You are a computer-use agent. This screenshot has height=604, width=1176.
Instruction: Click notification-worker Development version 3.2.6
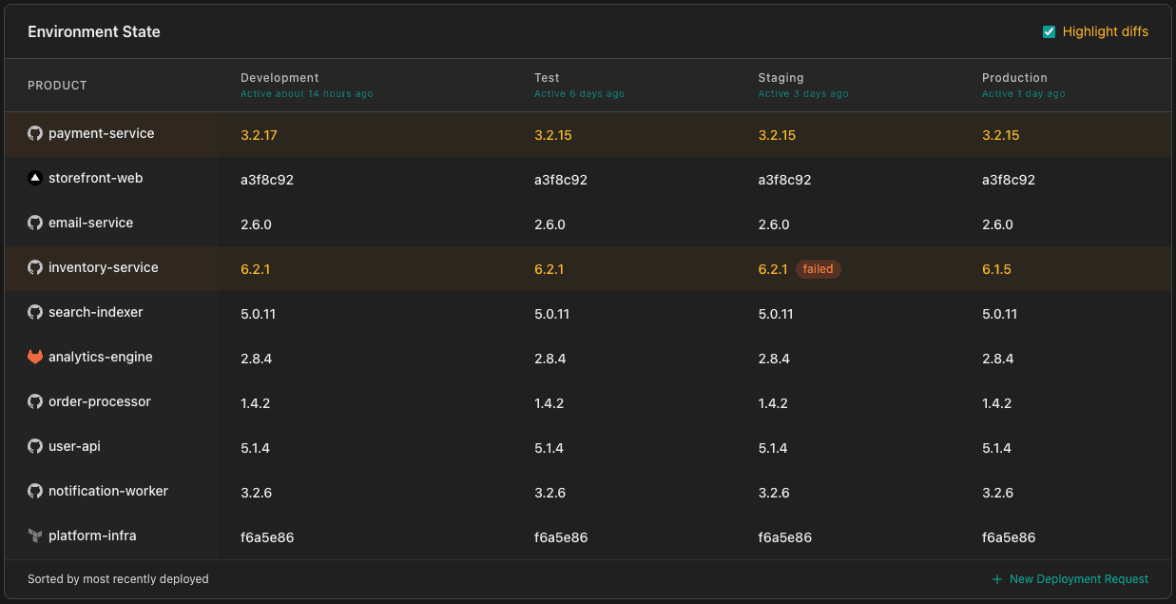click(x=257, y=493)
